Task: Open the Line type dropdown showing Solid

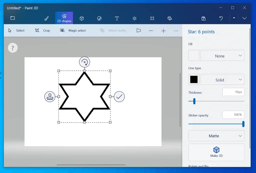Action: 222,80
